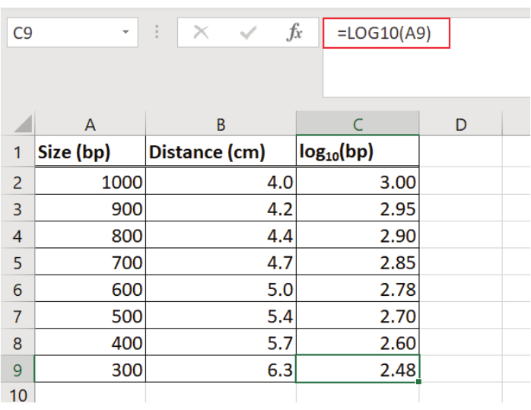
Task: Click the Size (bp) header cell
Action: 90,152
